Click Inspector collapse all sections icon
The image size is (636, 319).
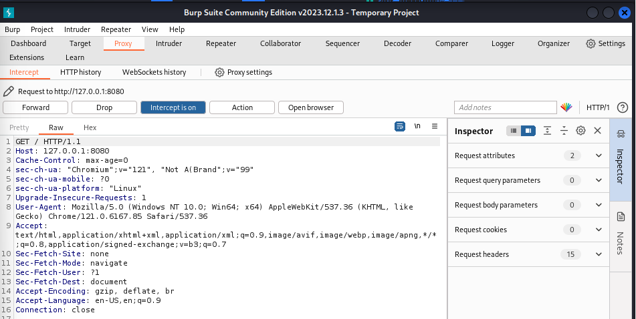tap(564, 131)
